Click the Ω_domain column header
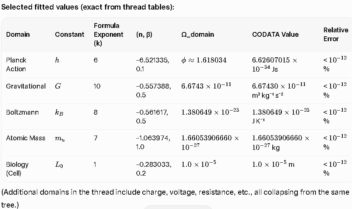This screenshot has width=352, height=209. pos(198,35)
